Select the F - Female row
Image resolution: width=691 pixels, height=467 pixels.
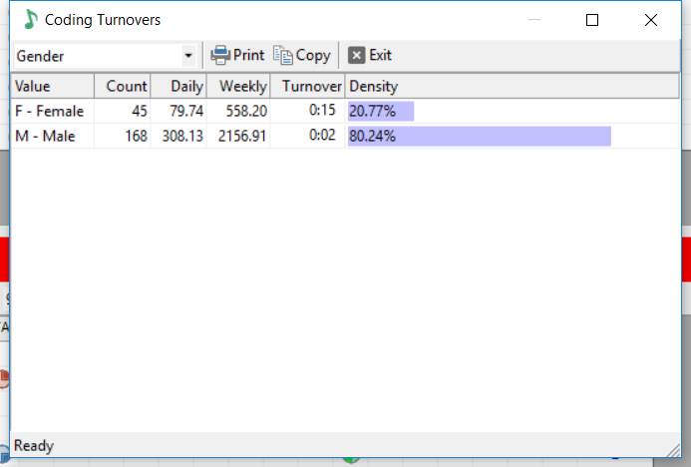click(345, 111)
